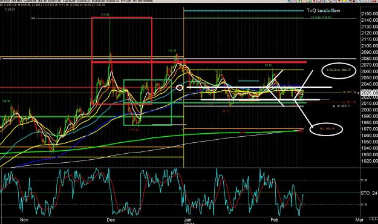The height and width of the screenshot is (224, 378).
Task: Click the 2040.00 price axis label
Action: click(x=370, y=84)
